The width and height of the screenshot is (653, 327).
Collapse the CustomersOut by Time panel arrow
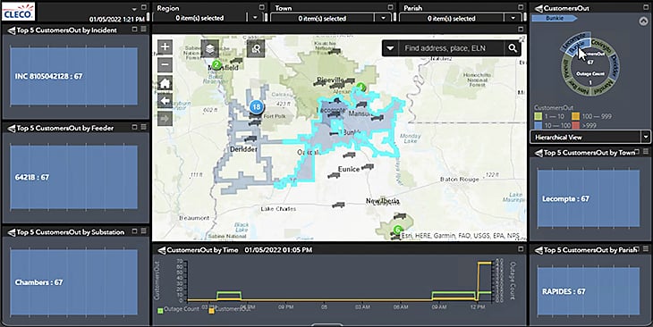tap(162, 250)
